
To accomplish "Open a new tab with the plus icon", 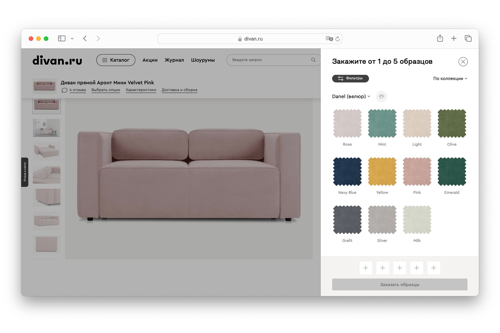I will pyautogui.click(x=454, y=39).
